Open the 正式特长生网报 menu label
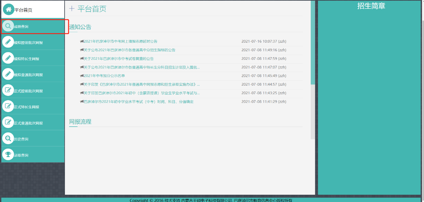424x202 pixels. (x=26, y=107)
